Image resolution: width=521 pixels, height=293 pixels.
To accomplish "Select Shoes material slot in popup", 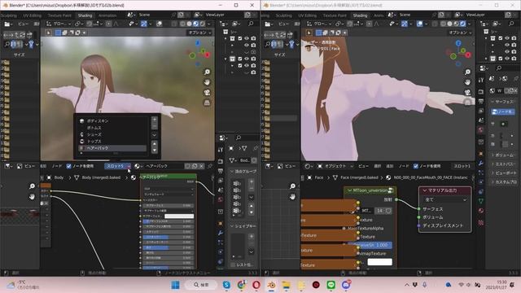I will point(112,134).
